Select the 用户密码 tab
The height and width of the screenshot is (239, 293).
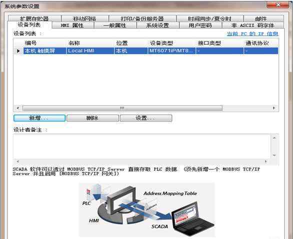click(x=200, y=25)
